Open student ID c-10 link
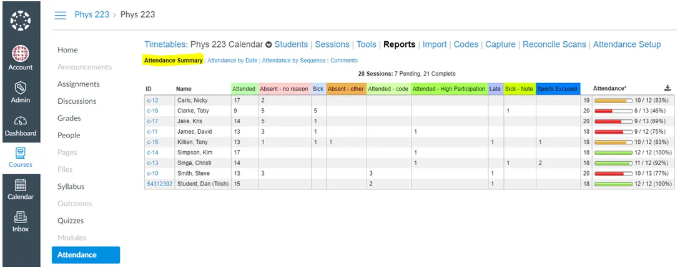680x270 pixels. coord(152,173)
